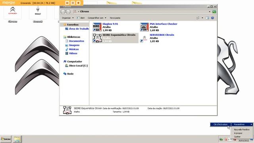Refresh the Citroen folder address bar

[x=214, y=12]
